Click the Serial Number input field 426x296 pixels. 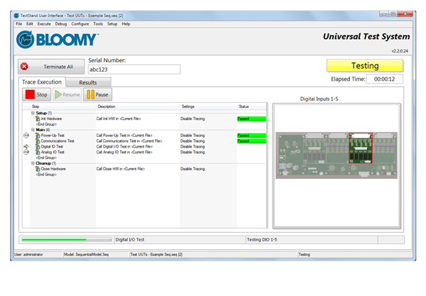point(133,70)
